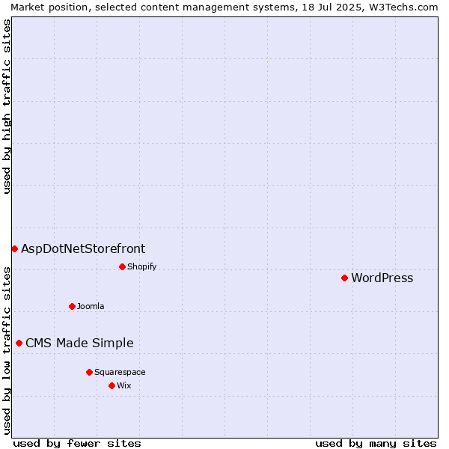Select the 'Shopify' label text
This screenshot has width=449, height=449.
tap(141, 266)
